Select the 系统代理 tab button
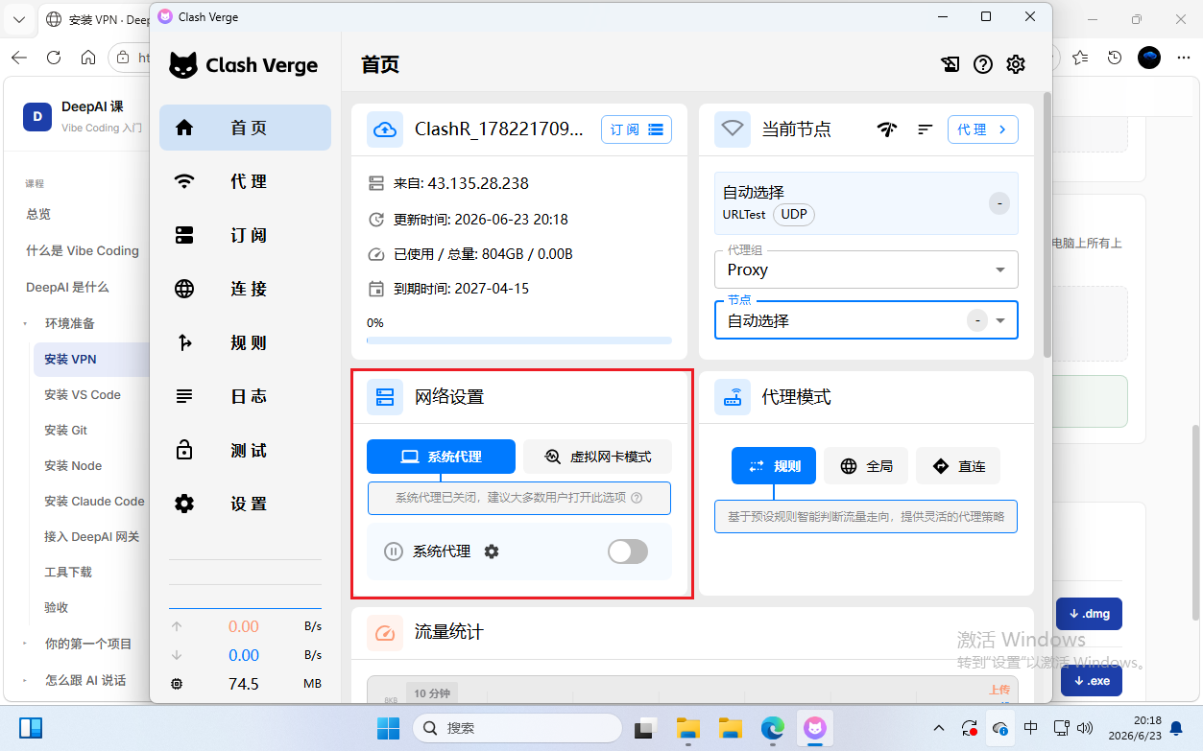The height and width of the screenshot is (751, 1203). [x=441, y=457]
